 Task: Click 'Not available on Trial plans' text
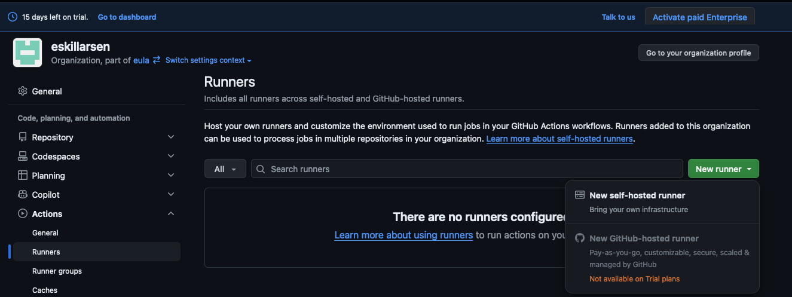[x=634, y=279]
